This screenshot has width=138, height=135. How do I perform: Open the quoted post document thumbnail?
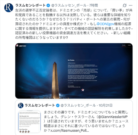(x=30, y=121)
